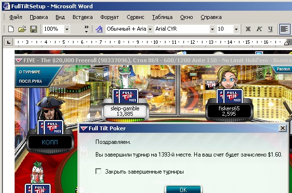Click sleip-gamble's face-down cards
The image size is (292, 193).
(x=126, y=96)
